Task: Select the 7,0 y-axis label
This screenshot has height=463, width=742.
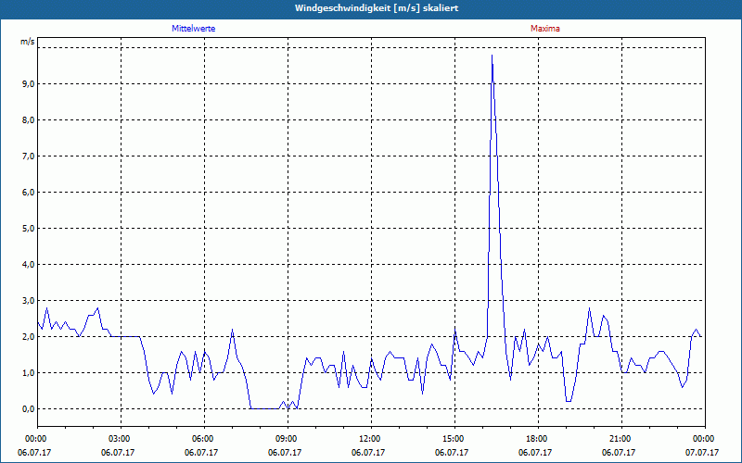Action: [x=28, y=156]
